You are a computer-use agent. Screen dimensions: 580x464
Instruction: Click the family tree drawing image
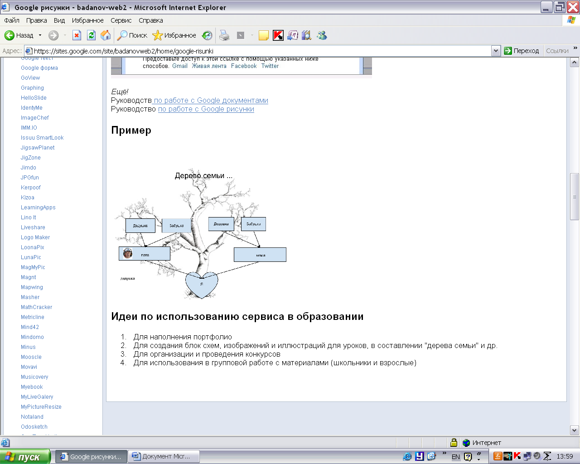[x=200, y=234]
